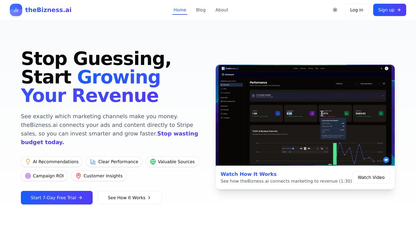Click the 'Growing' headline word
The image size is (416, 234).
tap(119, 77)
